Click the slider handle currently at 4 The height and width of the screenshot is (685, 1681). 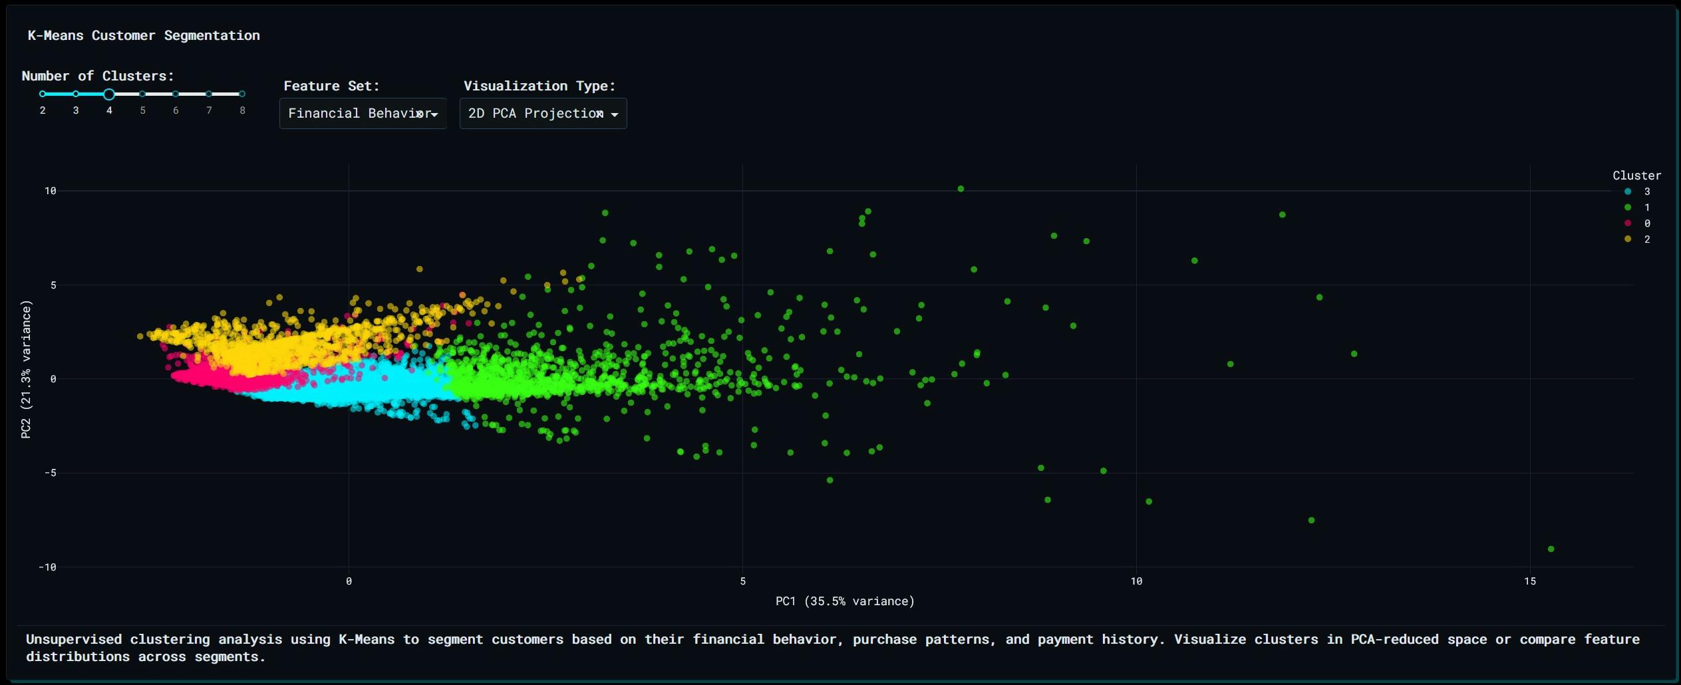coord(109,94)
